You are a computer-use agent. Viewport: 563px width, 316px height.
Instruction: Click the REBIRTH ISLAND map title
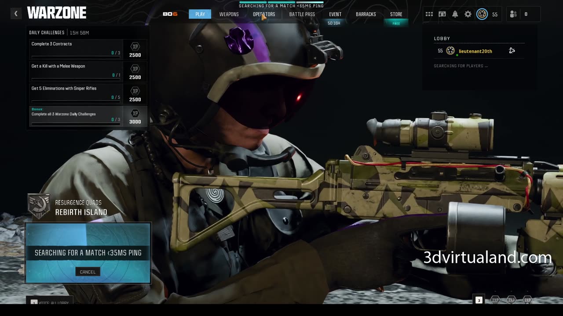pos(81,212)
